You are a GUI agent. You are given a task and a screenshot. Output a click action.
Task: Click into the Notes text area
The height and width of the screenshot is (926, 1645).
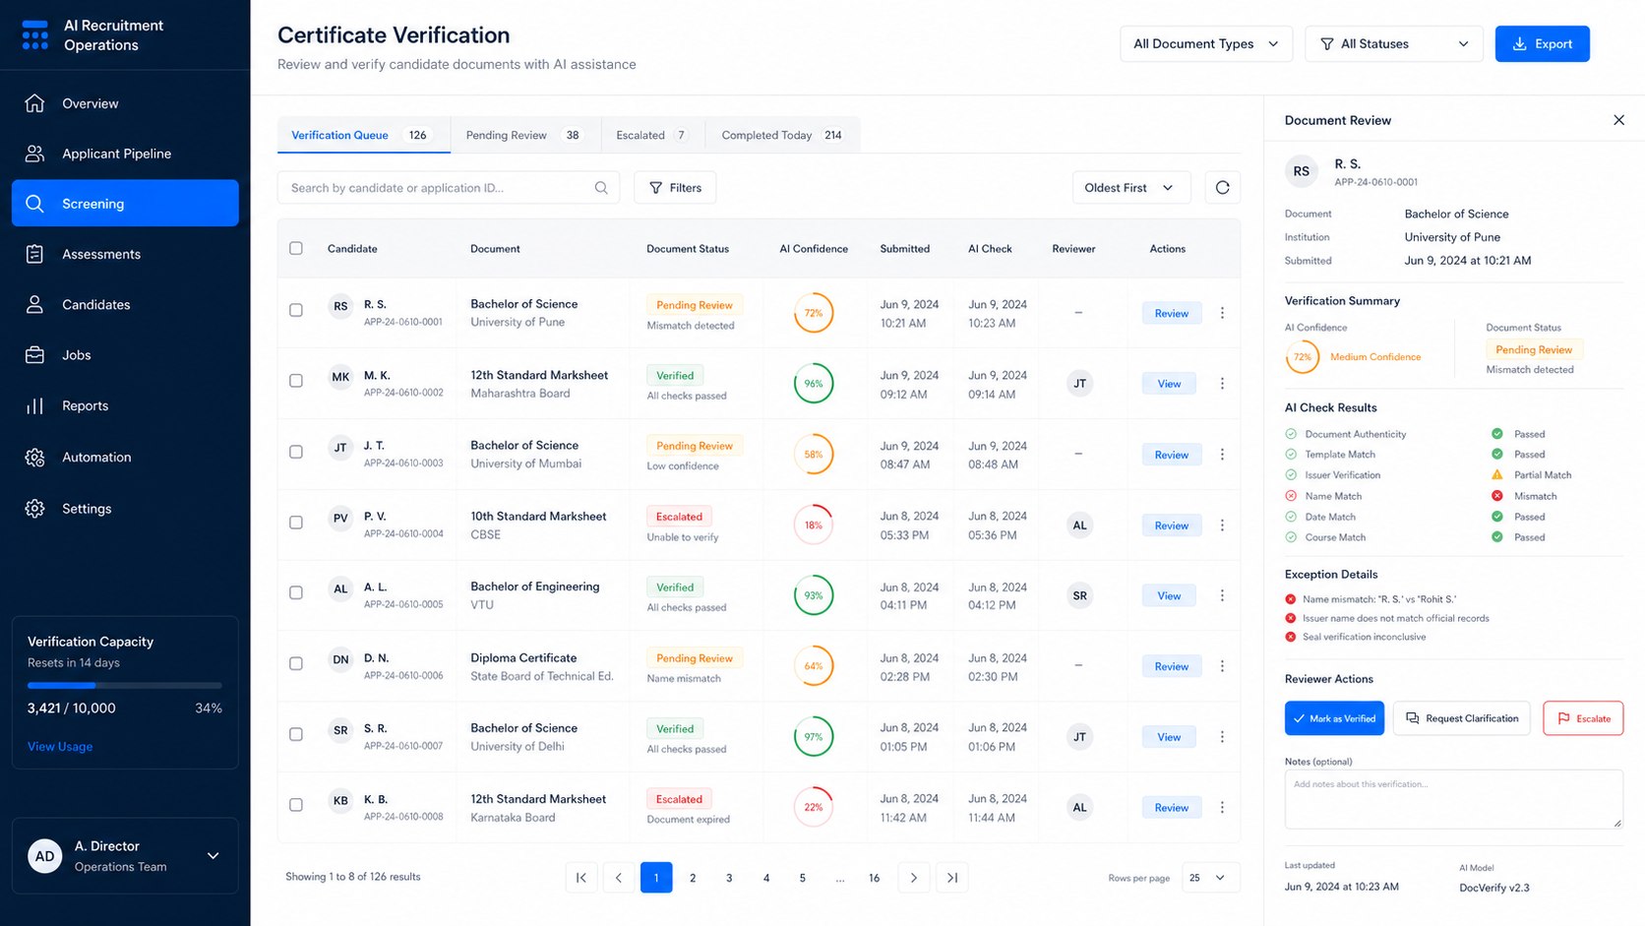1454,799
